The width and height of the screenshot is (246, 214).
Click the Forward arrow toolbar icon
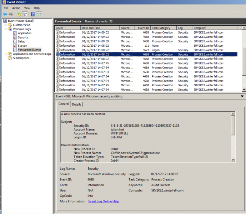click(11, 14)
